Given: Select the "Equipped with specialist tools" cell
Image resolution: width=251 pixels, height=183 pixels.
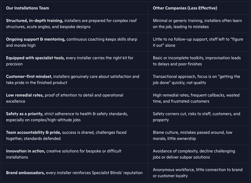Looking at the screenshot, I should point(70,61).
